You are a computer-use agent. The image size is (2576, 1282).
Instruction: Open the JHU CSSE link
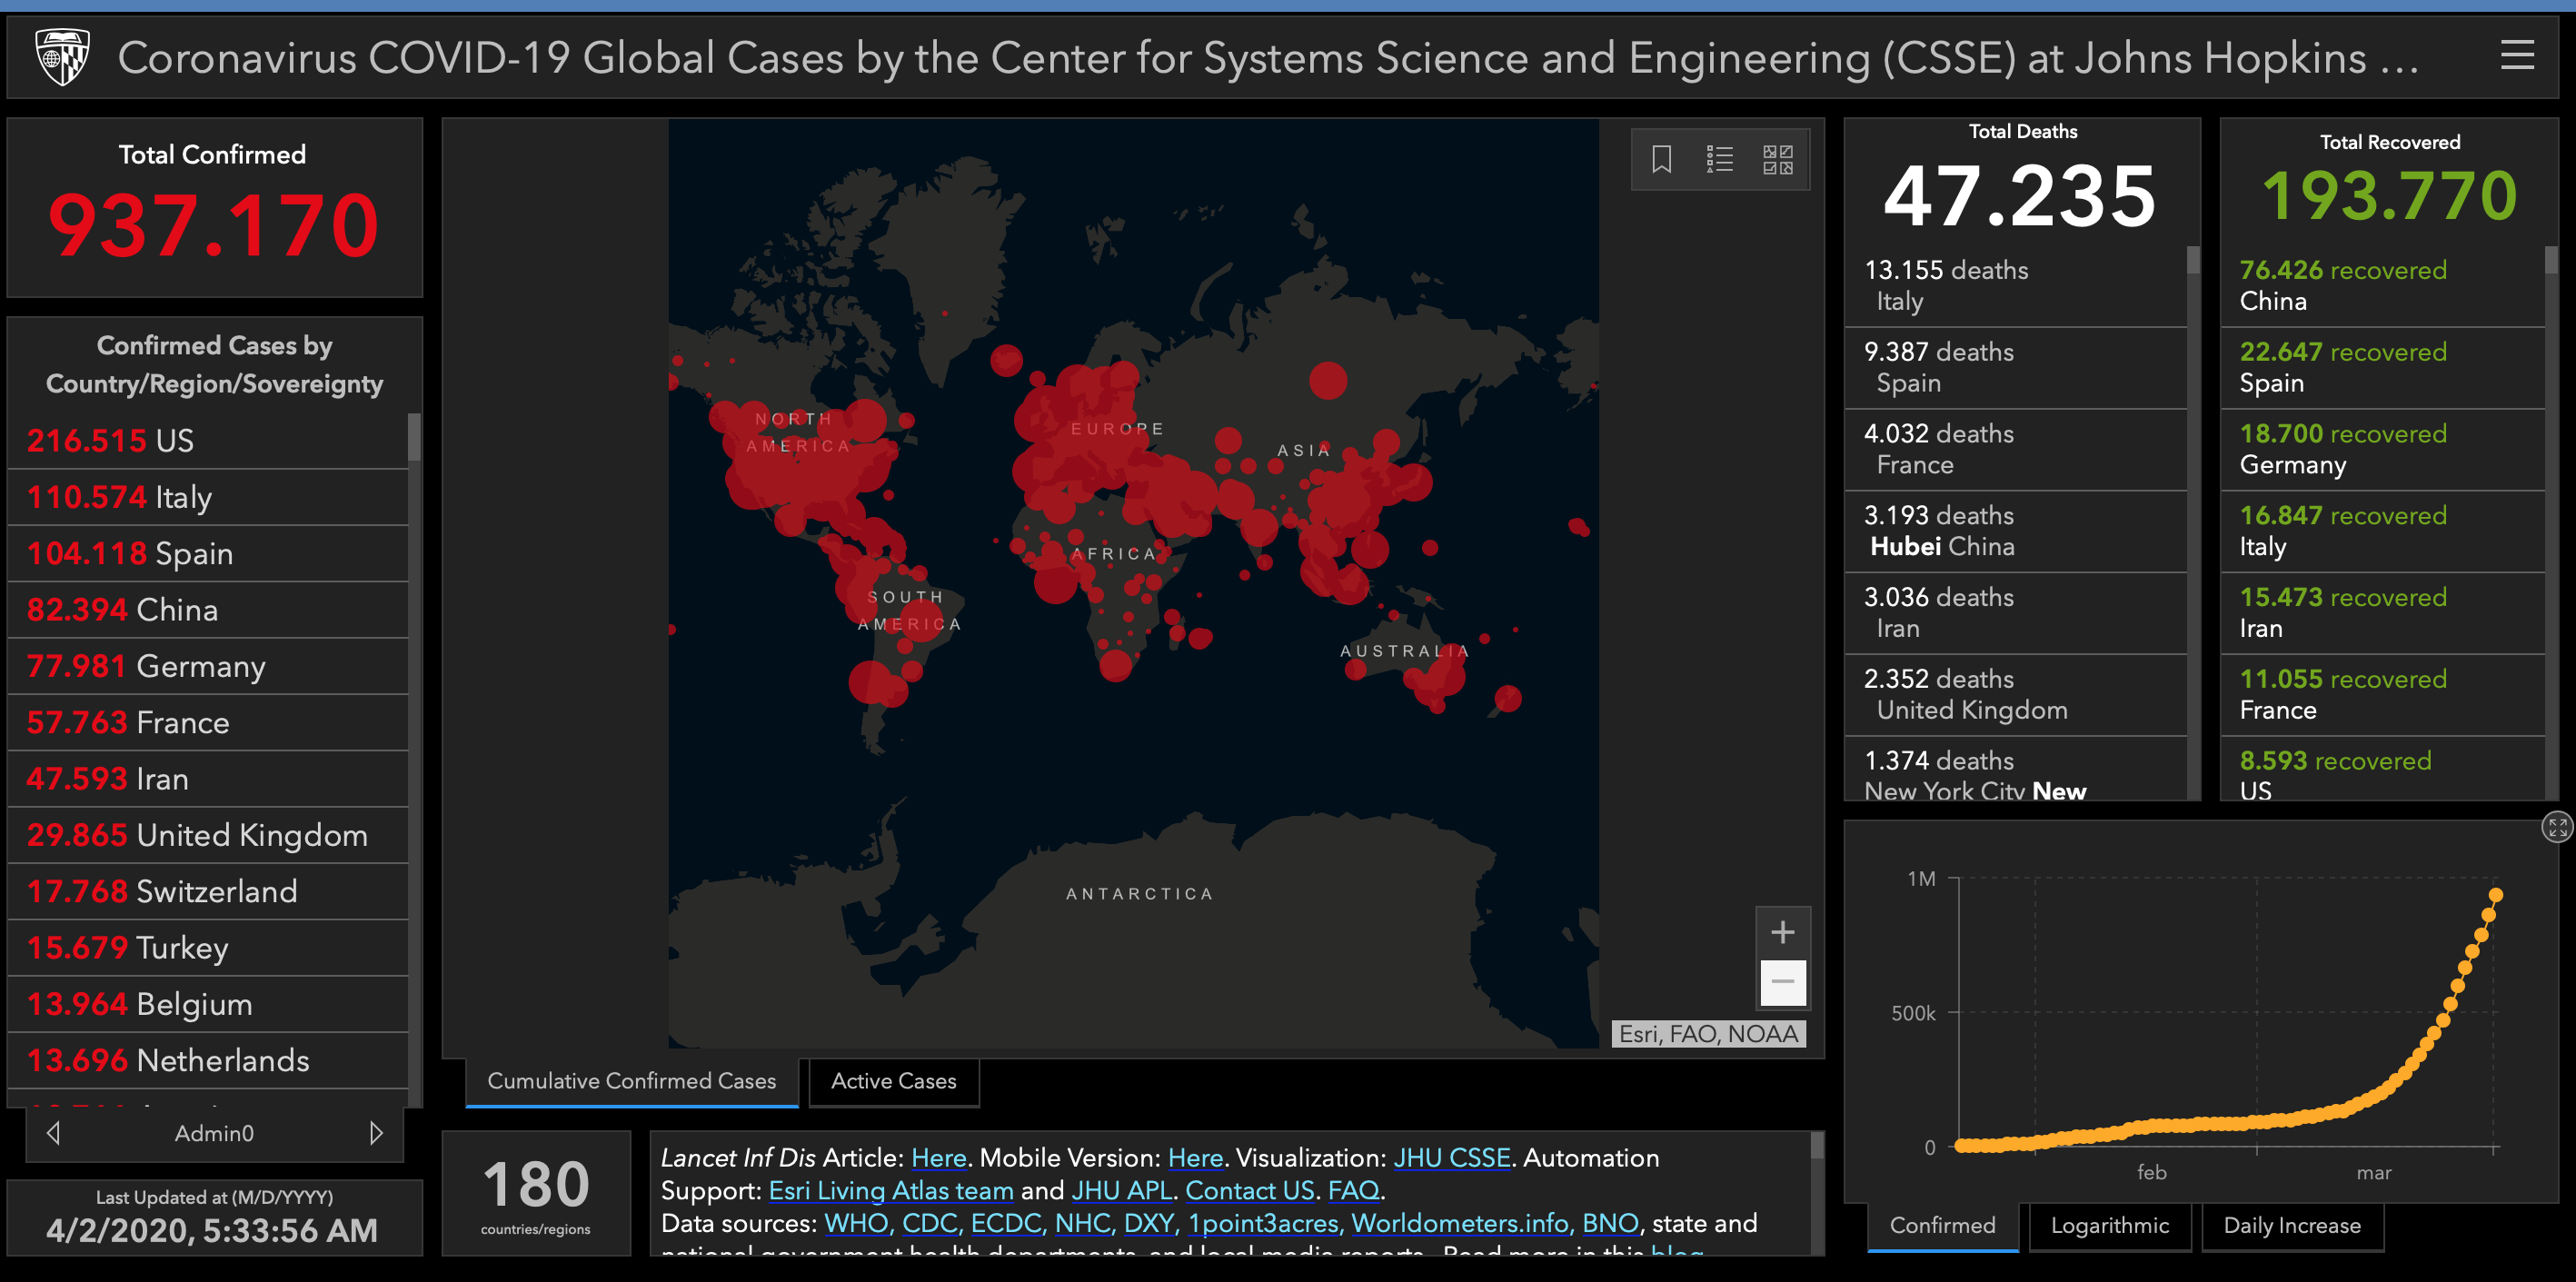1451,1157
